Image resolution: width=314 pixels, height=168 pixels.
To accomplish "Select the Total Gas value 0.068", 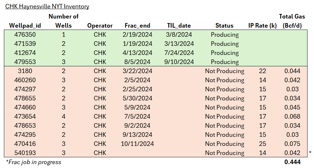I will tap(292, 117).
